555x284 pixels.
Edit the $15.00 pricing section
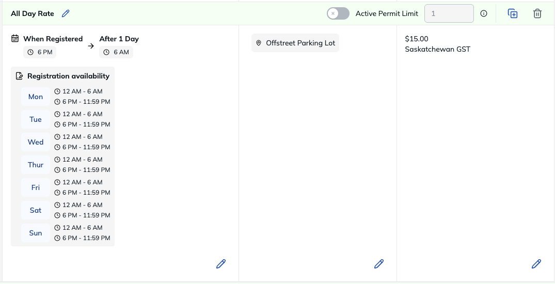pos(536,264)
